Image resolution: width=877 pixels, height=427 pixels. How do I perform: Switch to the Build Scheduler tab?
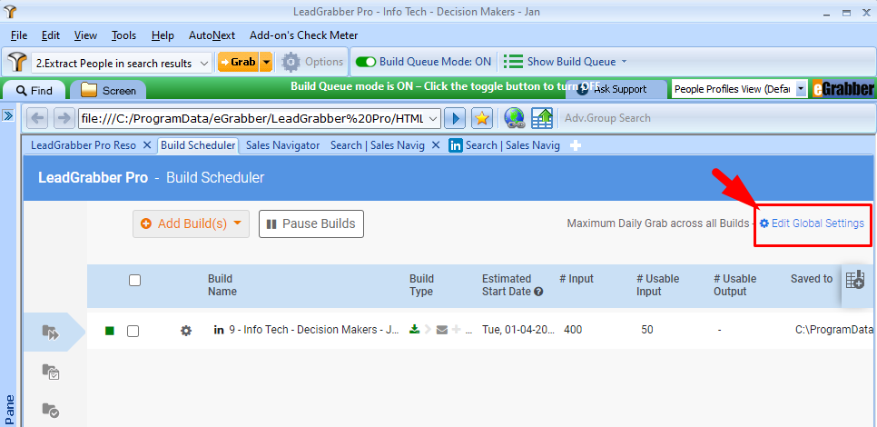[198, 145]
